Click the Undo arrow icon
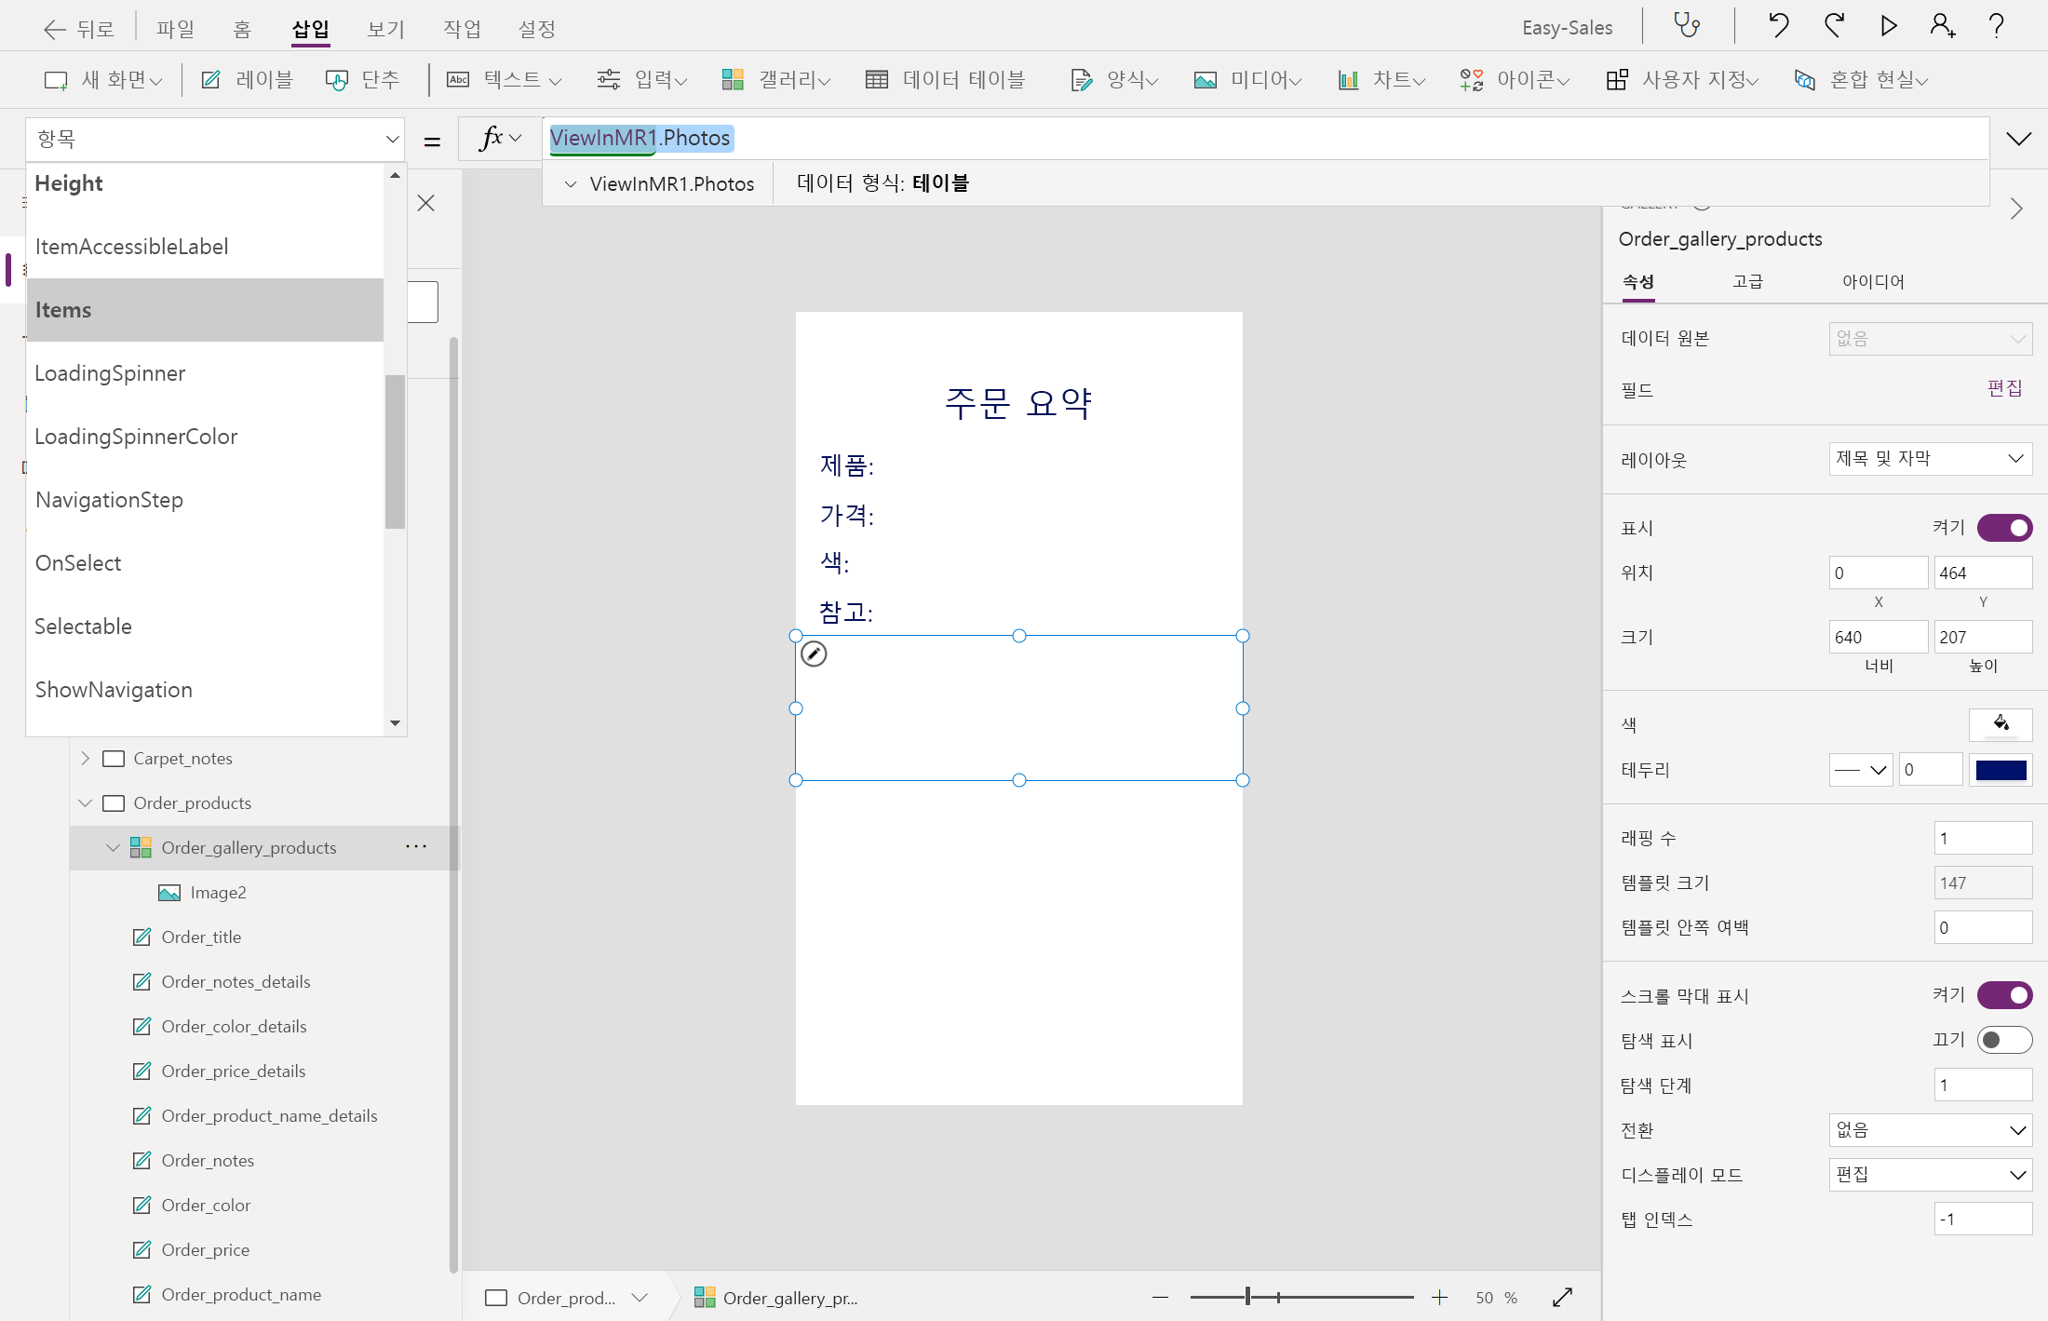2048x1321 pixels. click(x=1778, y=25)
